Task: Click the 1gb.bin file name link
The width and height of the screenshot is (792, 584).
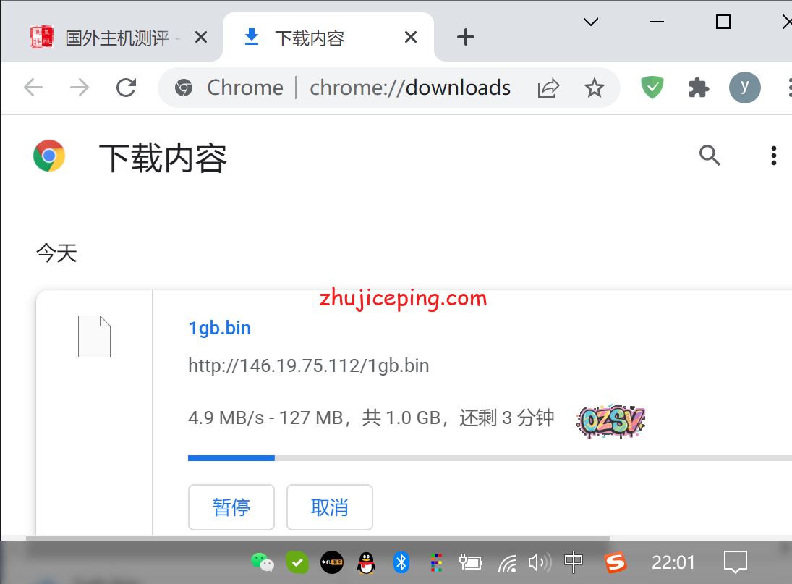Action: click(x=219, y=328)
